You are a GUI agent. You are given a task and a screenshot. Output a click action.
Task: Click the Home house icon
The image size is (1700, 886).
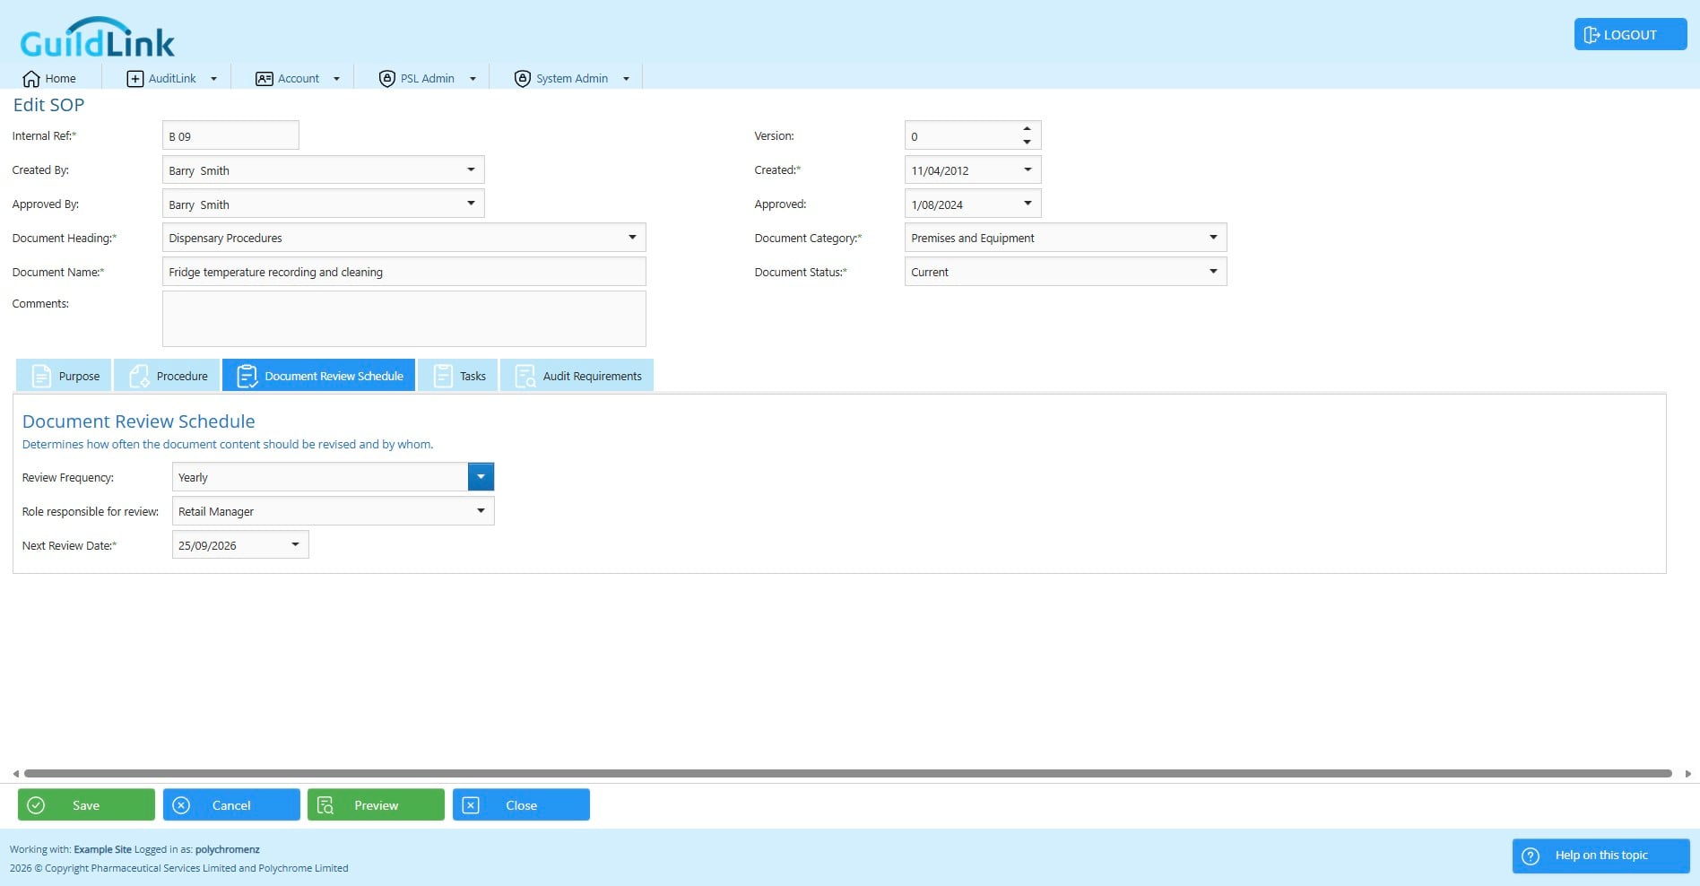(x=31, y=79)
